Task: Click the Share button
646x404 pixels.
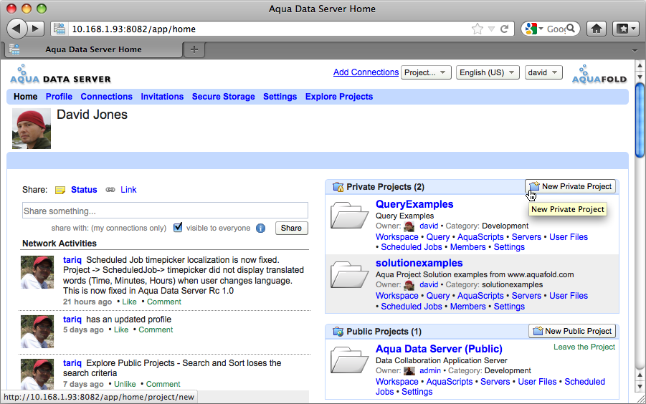Action: coord(291,228)
